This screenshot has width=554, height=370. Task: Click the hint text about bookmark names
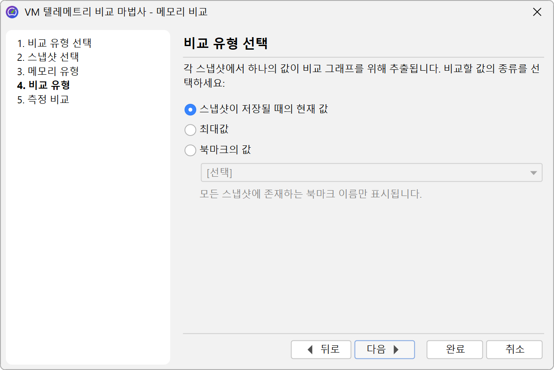(x=311, y=195)
